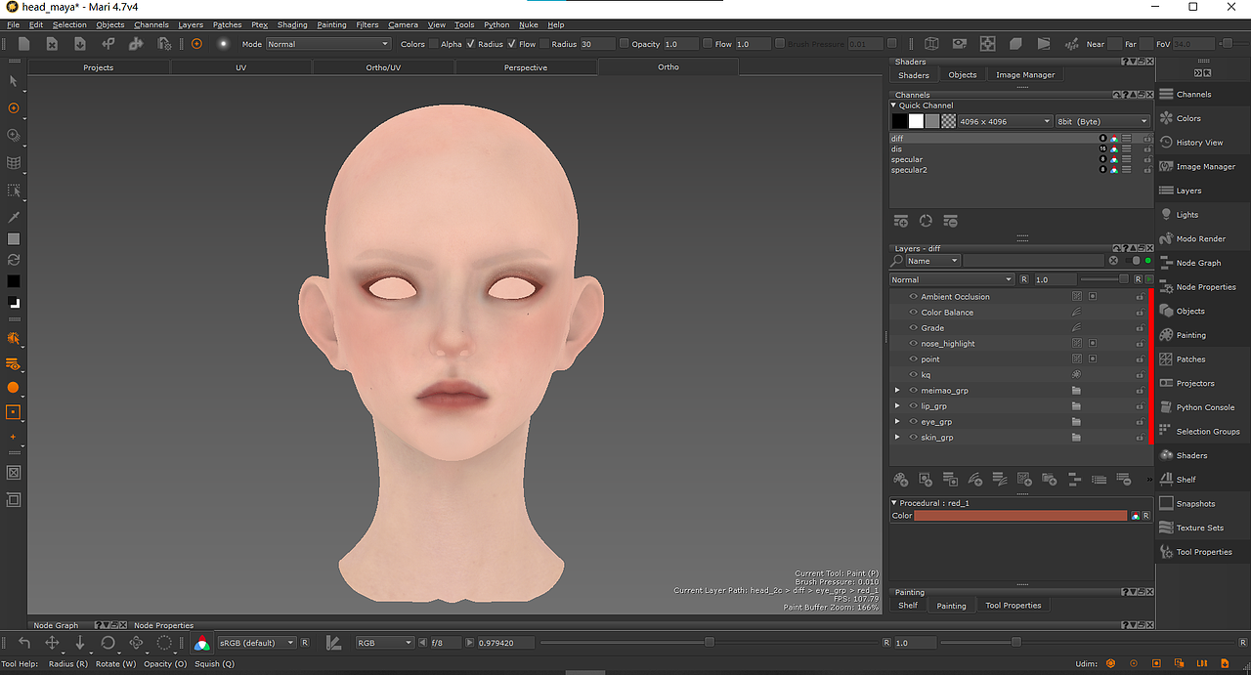
Task: Clear the layer search filter with the X button
Action: coord(1113,261)
